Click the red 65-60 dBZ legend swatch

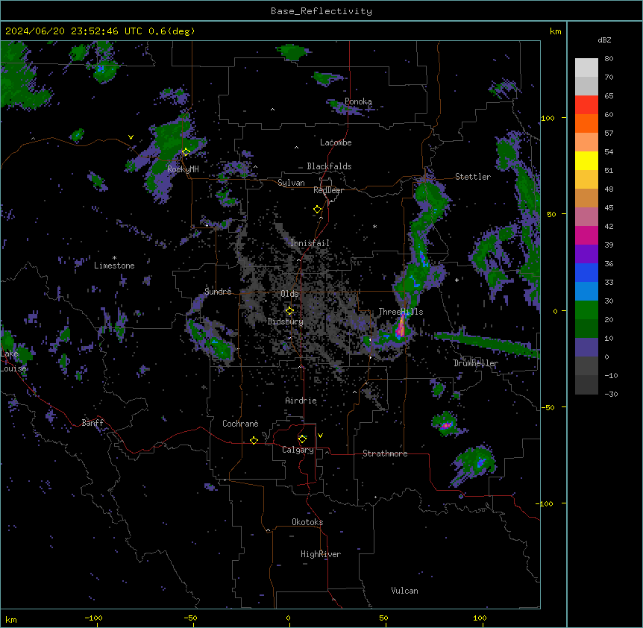tap(586, 105)
